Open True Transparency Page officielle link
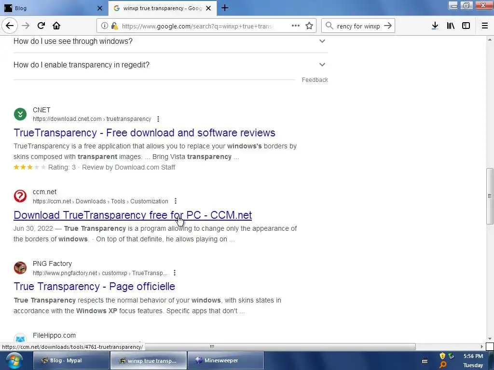 (94, 286)
